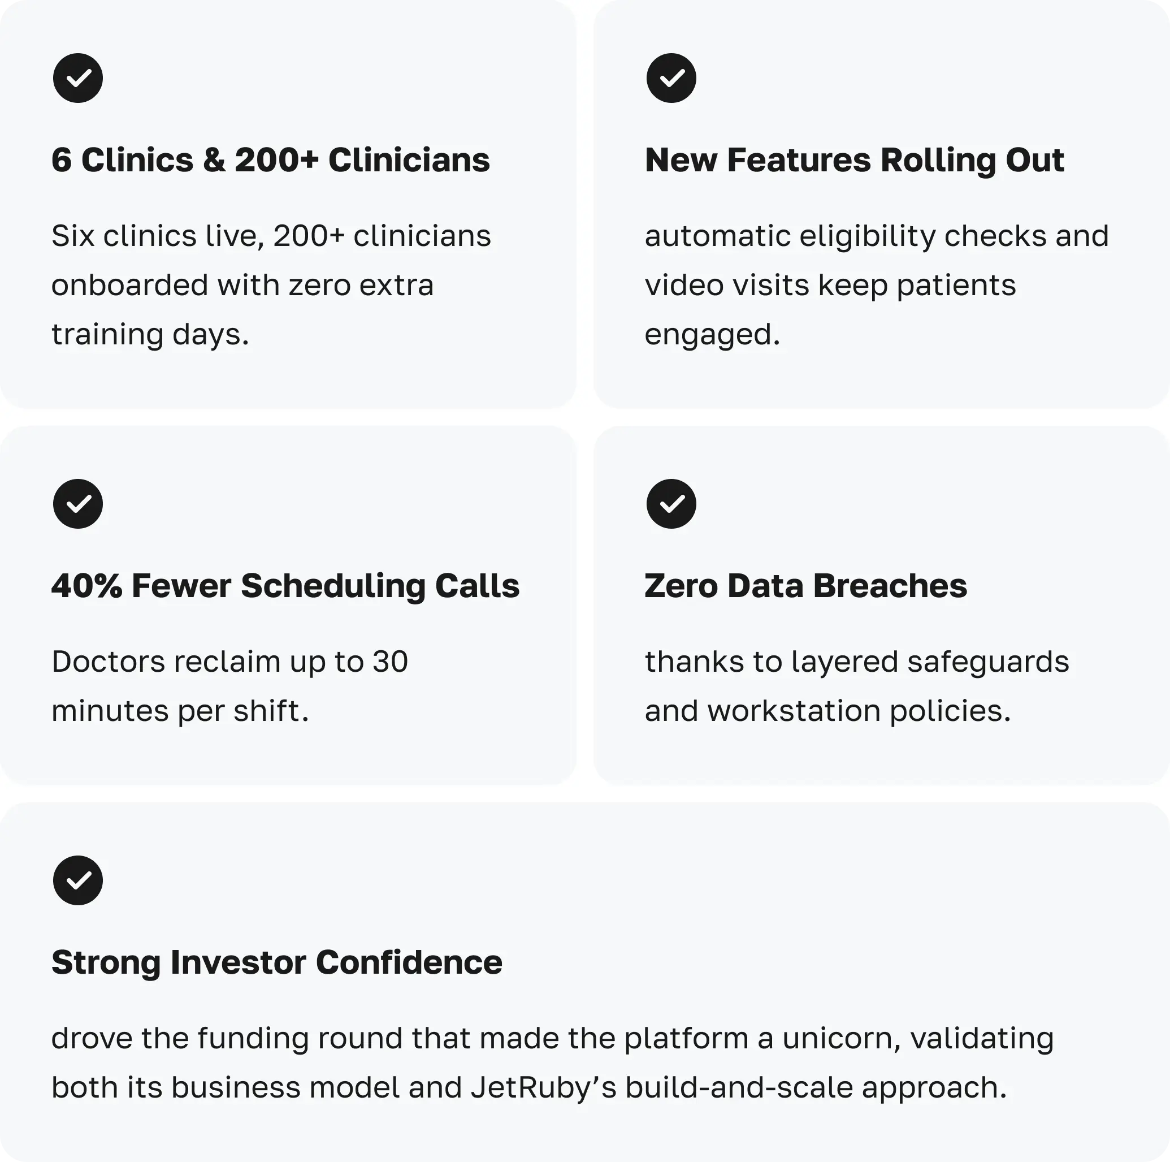The height and width of the screenshot is (1162, 1170).
Task: Click the '40% Fewer Scheduling Calls' heading
Action: pyautogui.click(x=285, y=586)
